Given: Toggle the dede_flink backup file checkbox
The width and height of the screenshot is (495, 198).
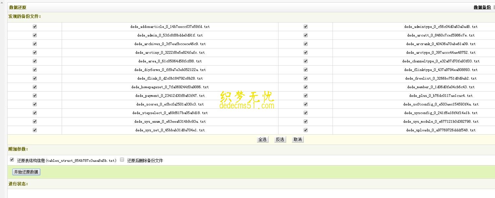Looking at the screenshot, I should 34,78.
